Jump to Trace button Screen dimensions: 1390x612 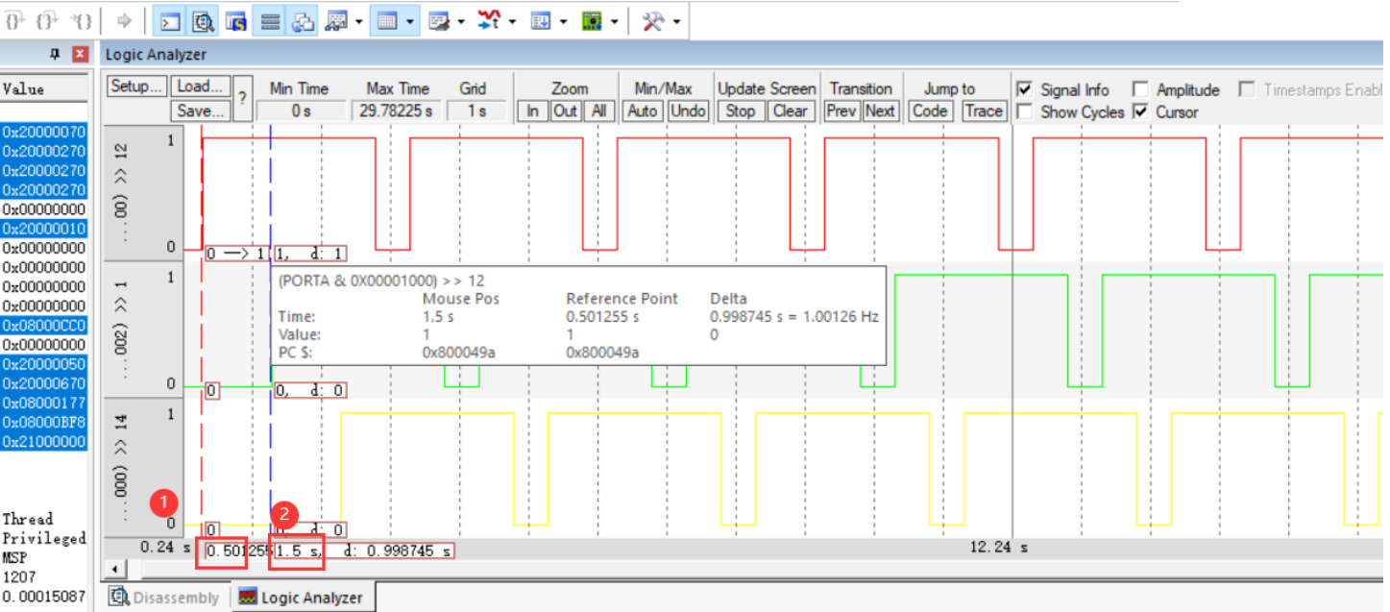click(984, 110)
